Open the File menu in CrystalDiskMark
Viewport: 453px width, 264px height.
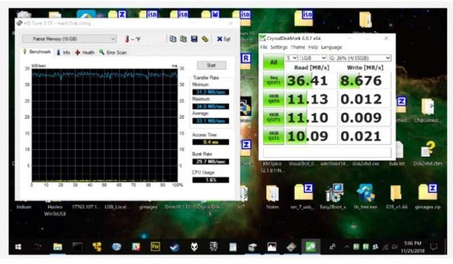pos(263,47)
